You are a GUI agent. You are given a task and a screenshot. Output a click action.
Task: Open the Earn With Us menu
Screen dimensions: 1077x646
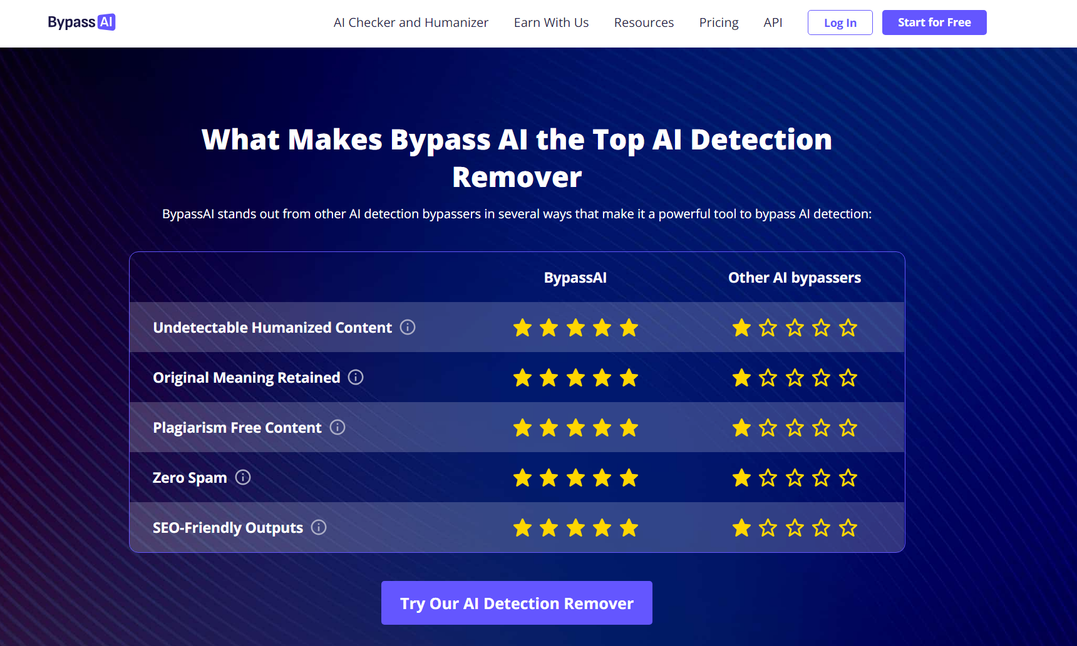[551, 23]
